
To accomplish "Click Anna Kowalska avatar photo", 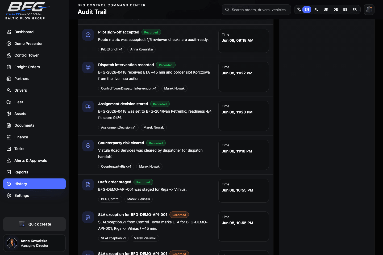I will coord(12,243).
